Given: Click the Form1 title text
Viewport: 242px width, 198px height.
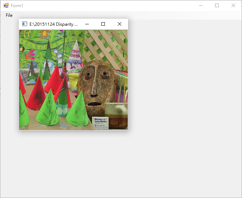Looking at the screenshot, I should [x=17, y=6].
